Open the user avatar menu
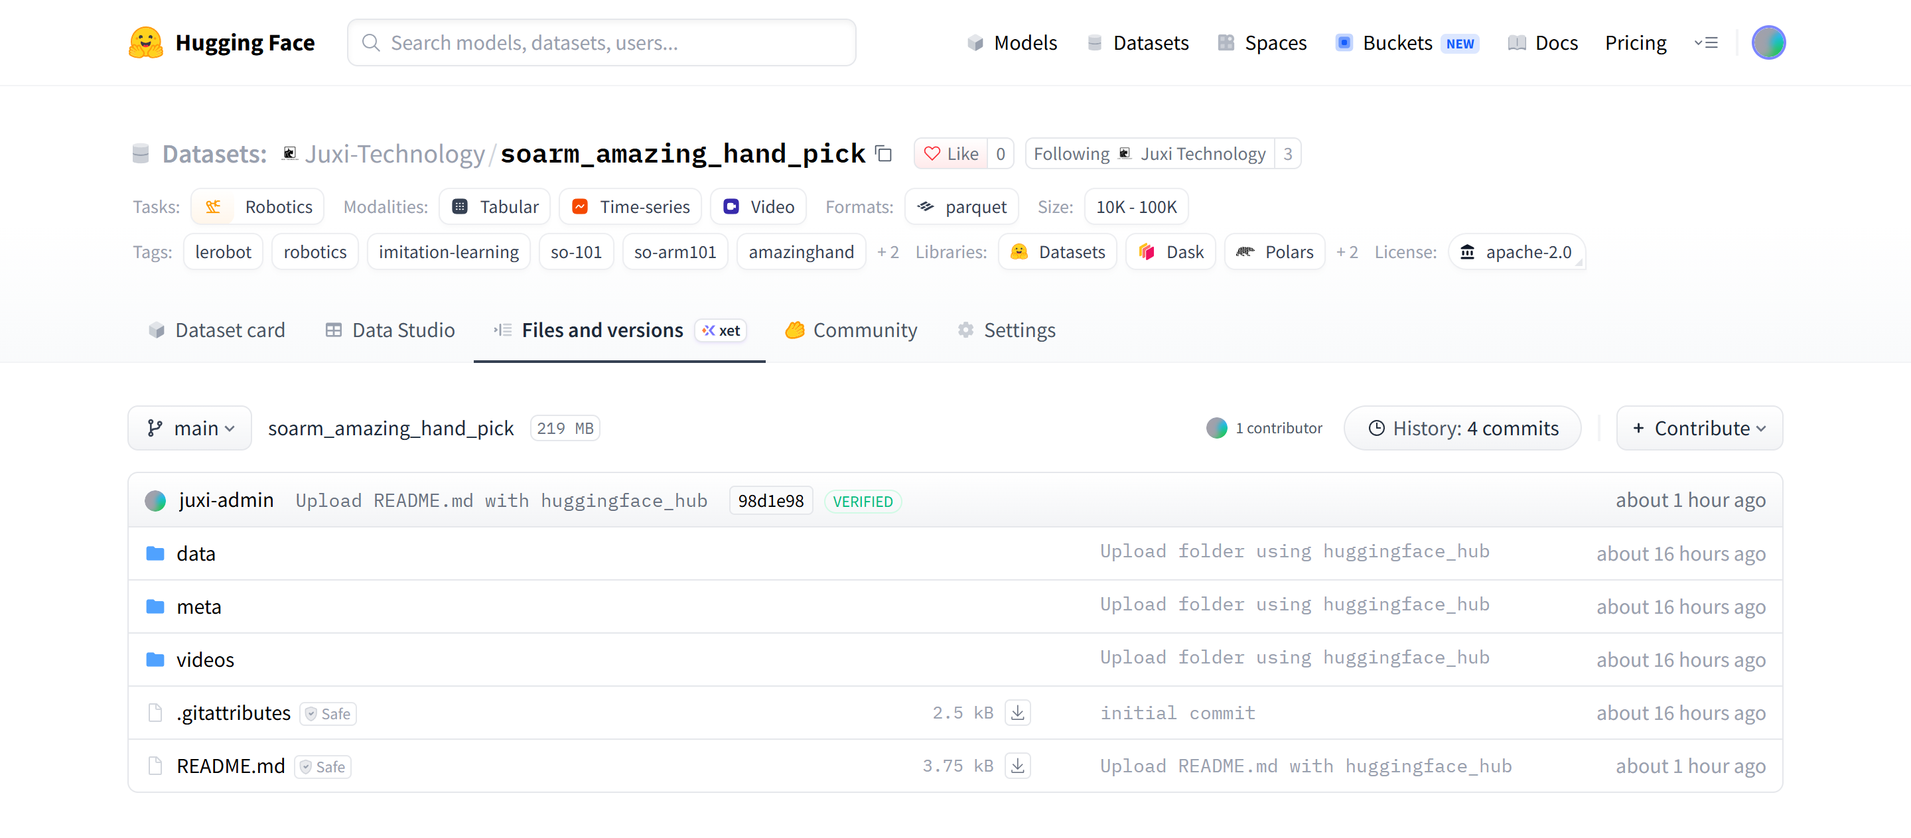Image resolution: width=1911 pixels, height=838 pixels. pyautogui.click(x=1768, y=42)
